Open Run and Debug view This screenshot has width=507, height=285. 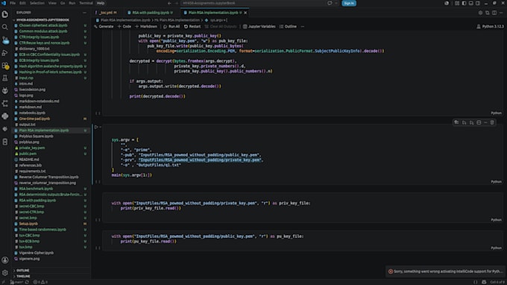[x=5, y=53]
